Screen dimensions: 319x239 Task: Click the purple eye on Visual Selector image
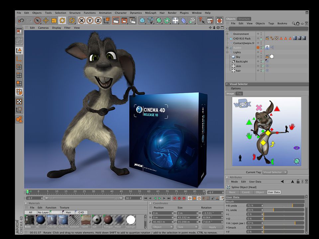click(x=297, y=148)
